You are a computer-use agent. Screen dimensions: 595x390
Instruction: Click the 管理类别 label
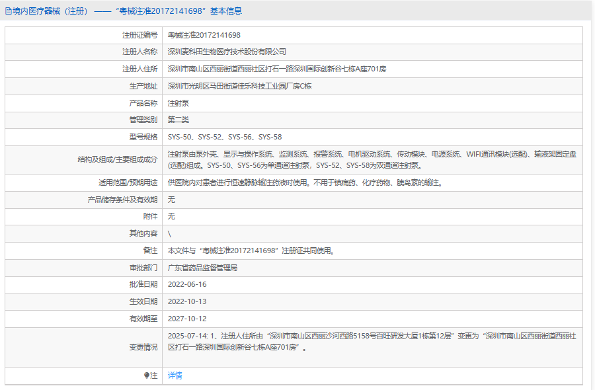[x=143, y=120]
